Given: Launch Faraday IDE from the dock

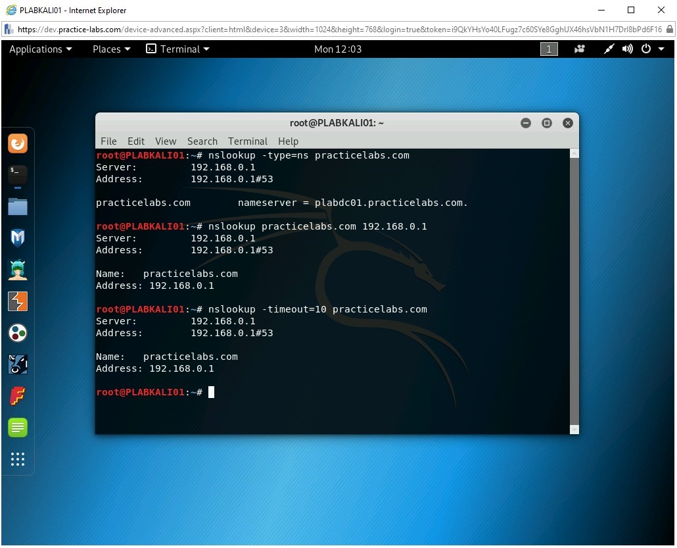Looking at the screenshot, I should 18,395.
